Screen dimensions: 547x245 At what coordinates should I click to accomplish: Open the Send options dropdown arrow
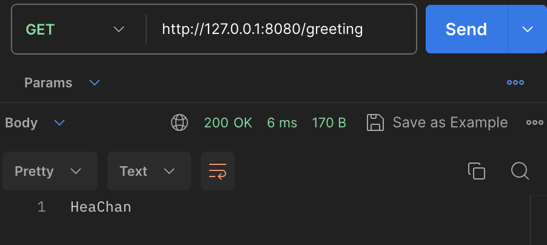point(527,29)
